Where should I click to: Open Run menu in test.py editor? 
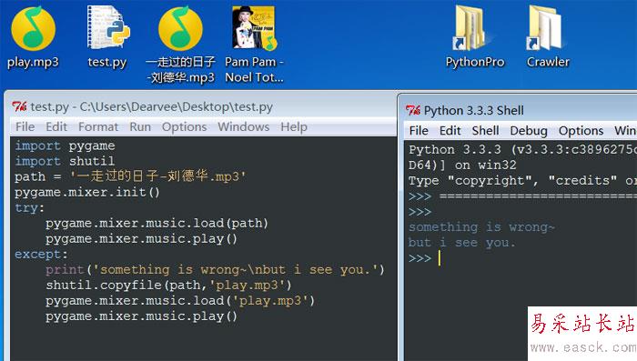click(140, 126)
